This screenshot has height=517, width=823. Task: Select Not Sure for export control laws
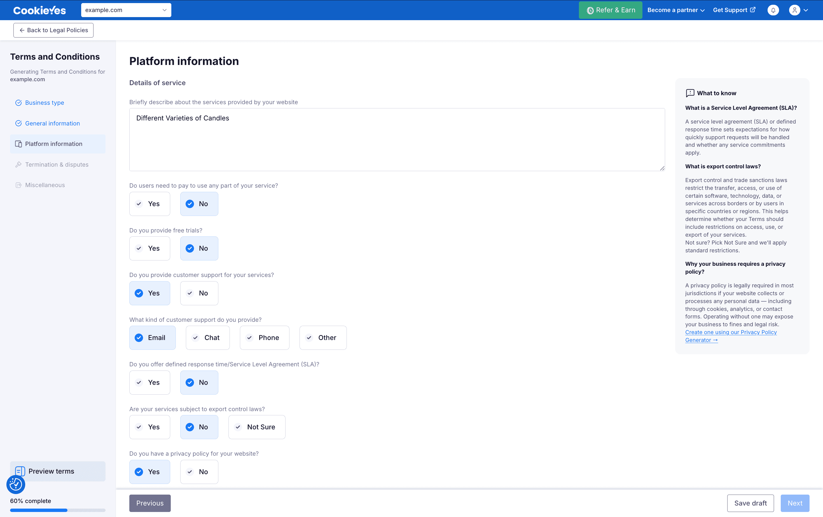257,427
